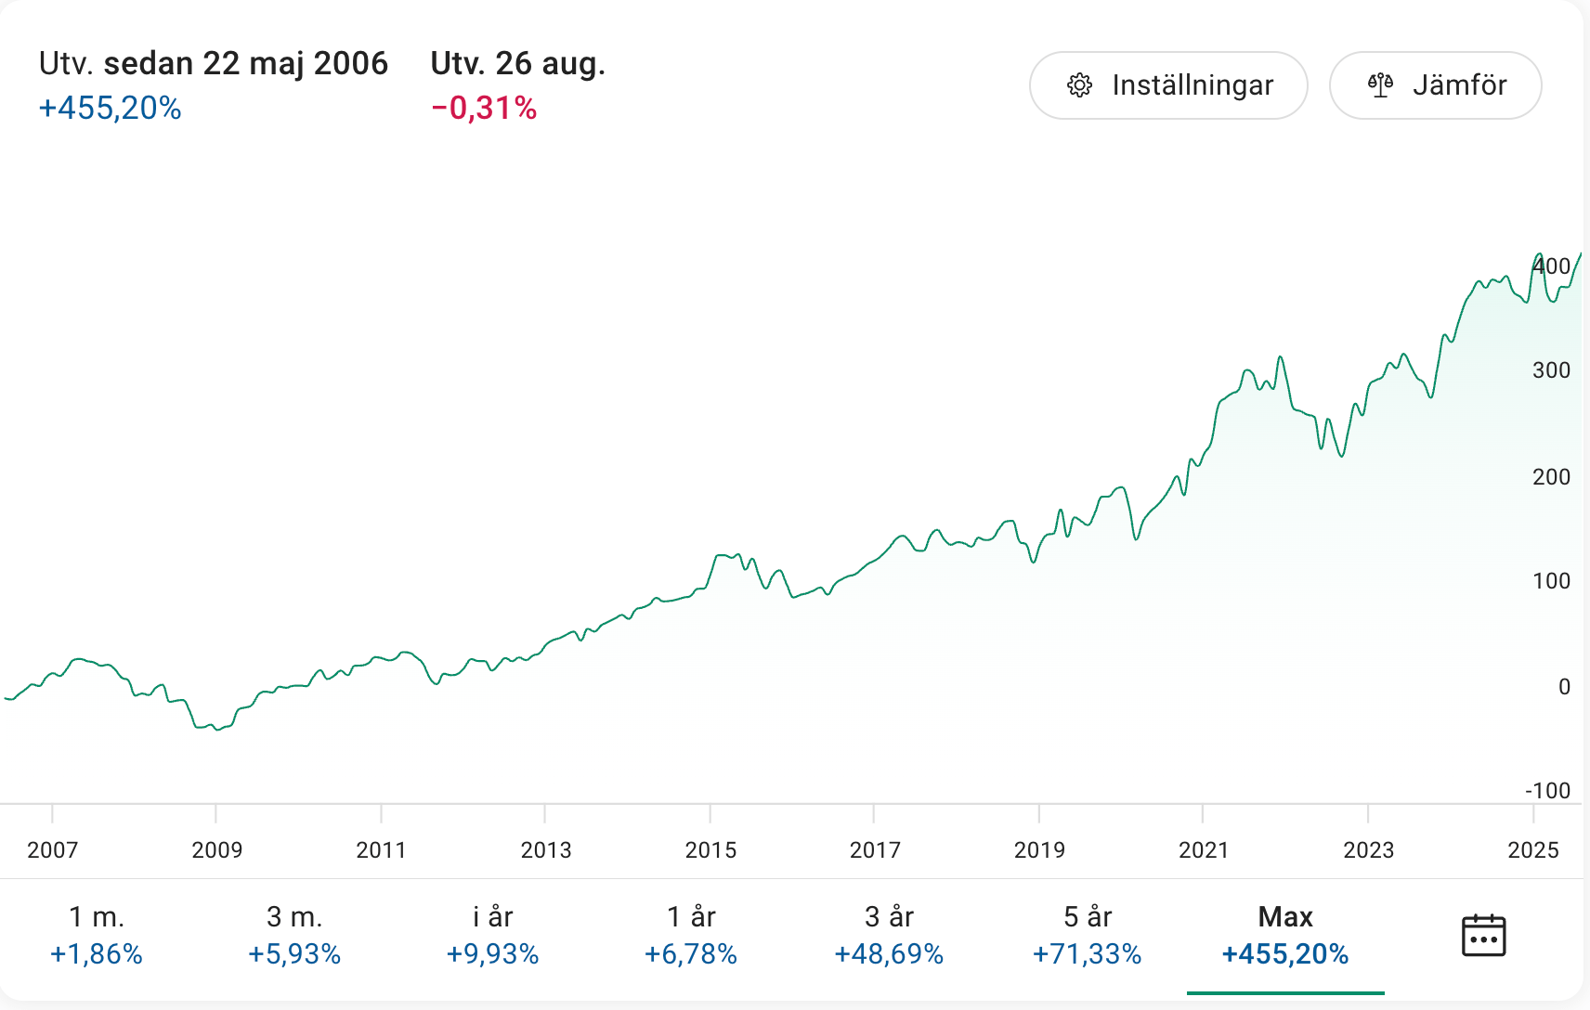The height and width of the screenshot is (1010, 1590).
Task: Click the 2021 x-axis year marker
Action: click(1204, 849)
